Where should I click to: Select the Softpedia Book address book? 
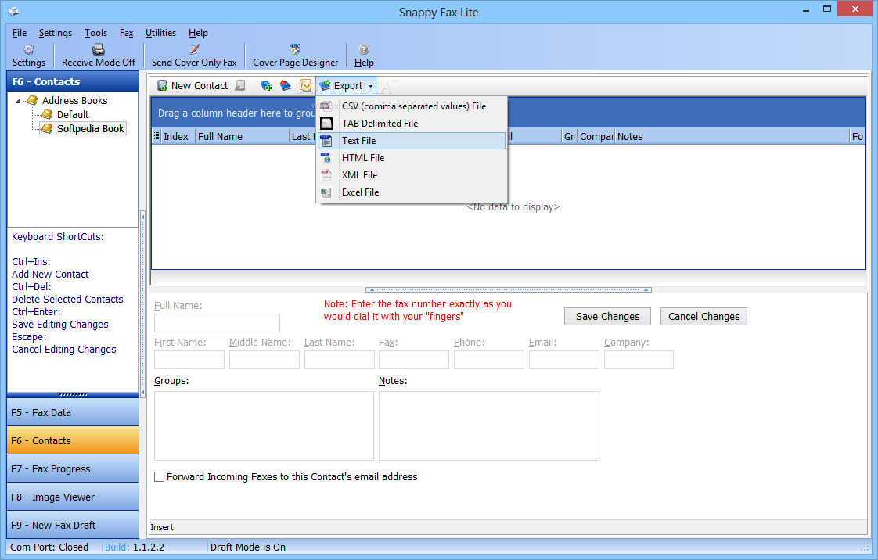pyautogui.click(x=90, y=129)
